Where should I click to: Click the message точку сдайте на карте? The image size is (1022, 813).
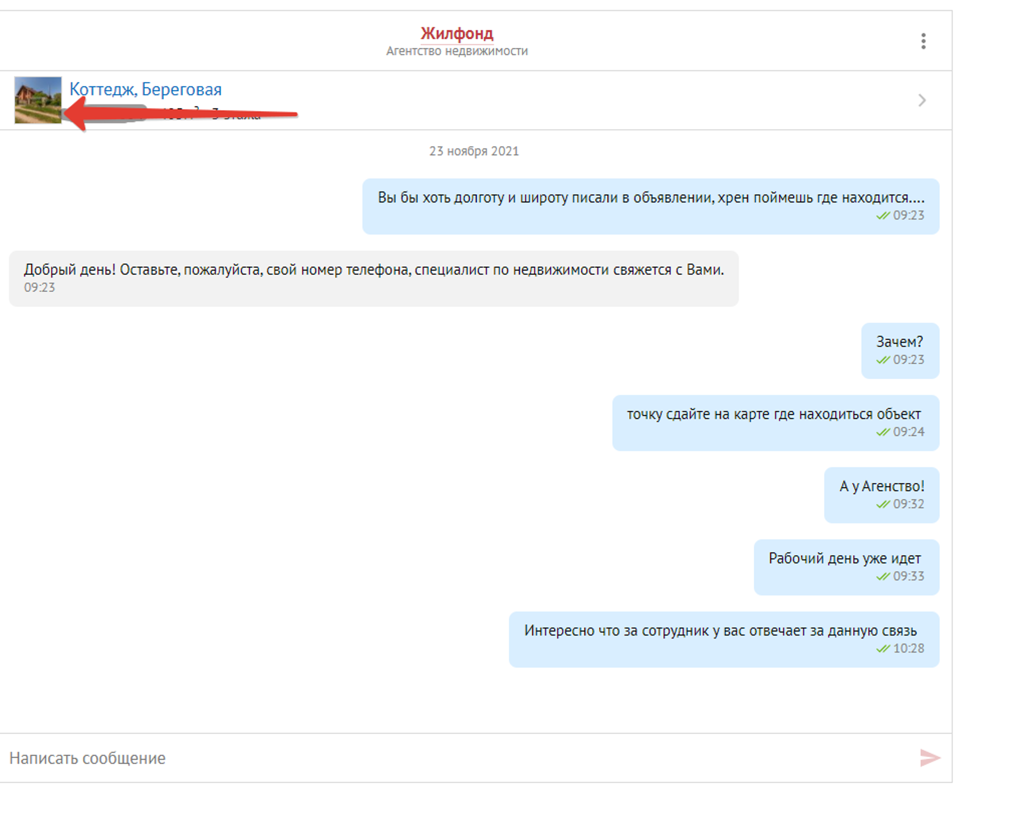pyautogui.click(x=776, y=423)
